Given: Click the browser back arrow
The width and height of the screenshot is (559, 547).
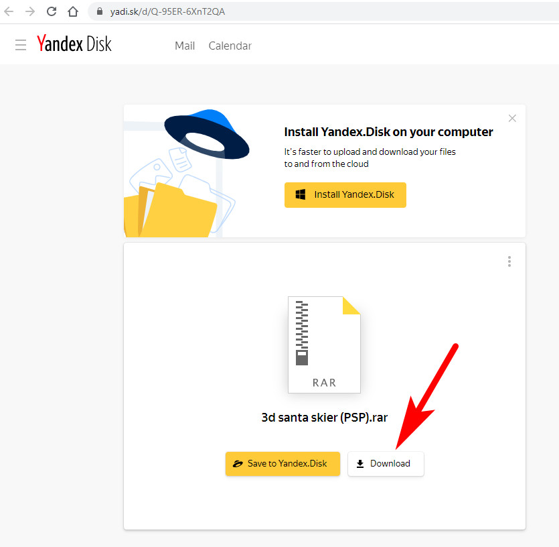Looking at the screenshot, I should 9,11.
